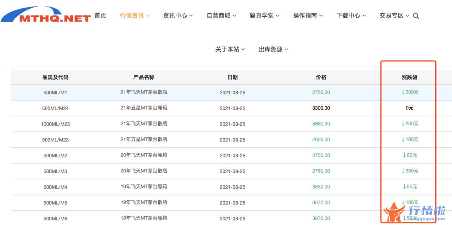This screenshot has height=225, width=452.
Task: Select the 500ML/M3 code cell
Action: [55, 171]
